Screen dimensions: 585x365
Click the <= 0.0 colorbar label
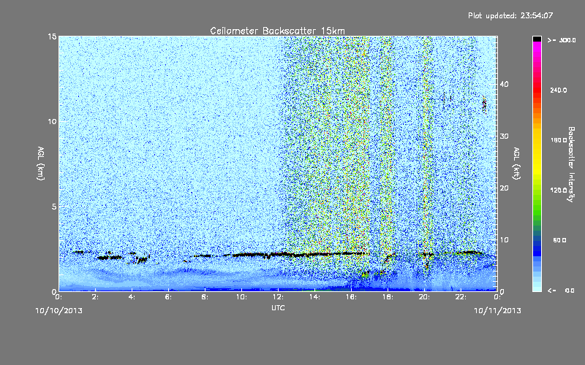562,291
